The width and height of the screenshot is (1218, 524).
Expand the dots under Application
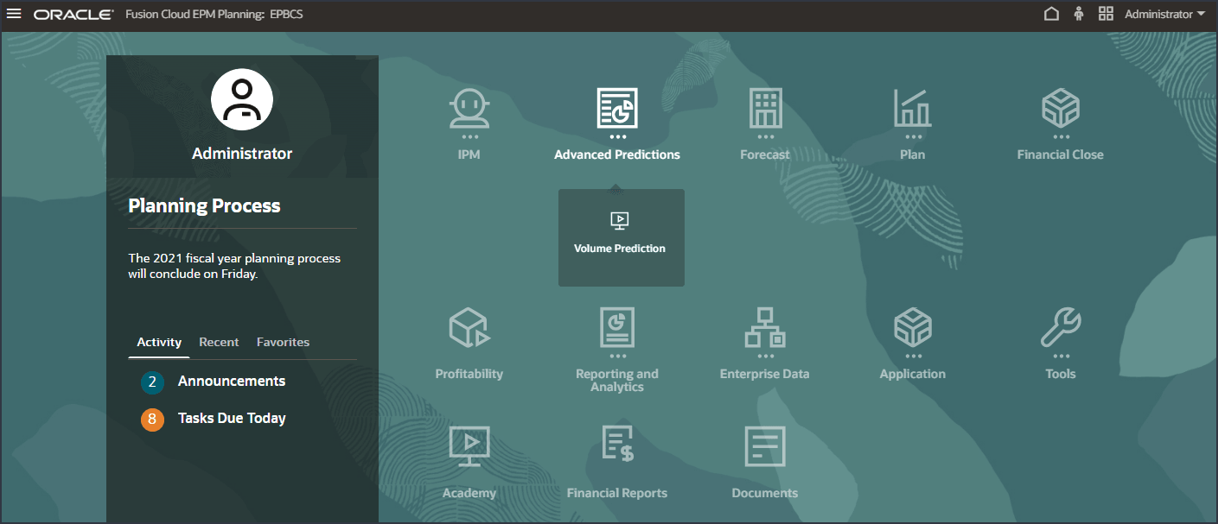click(913, 356)
